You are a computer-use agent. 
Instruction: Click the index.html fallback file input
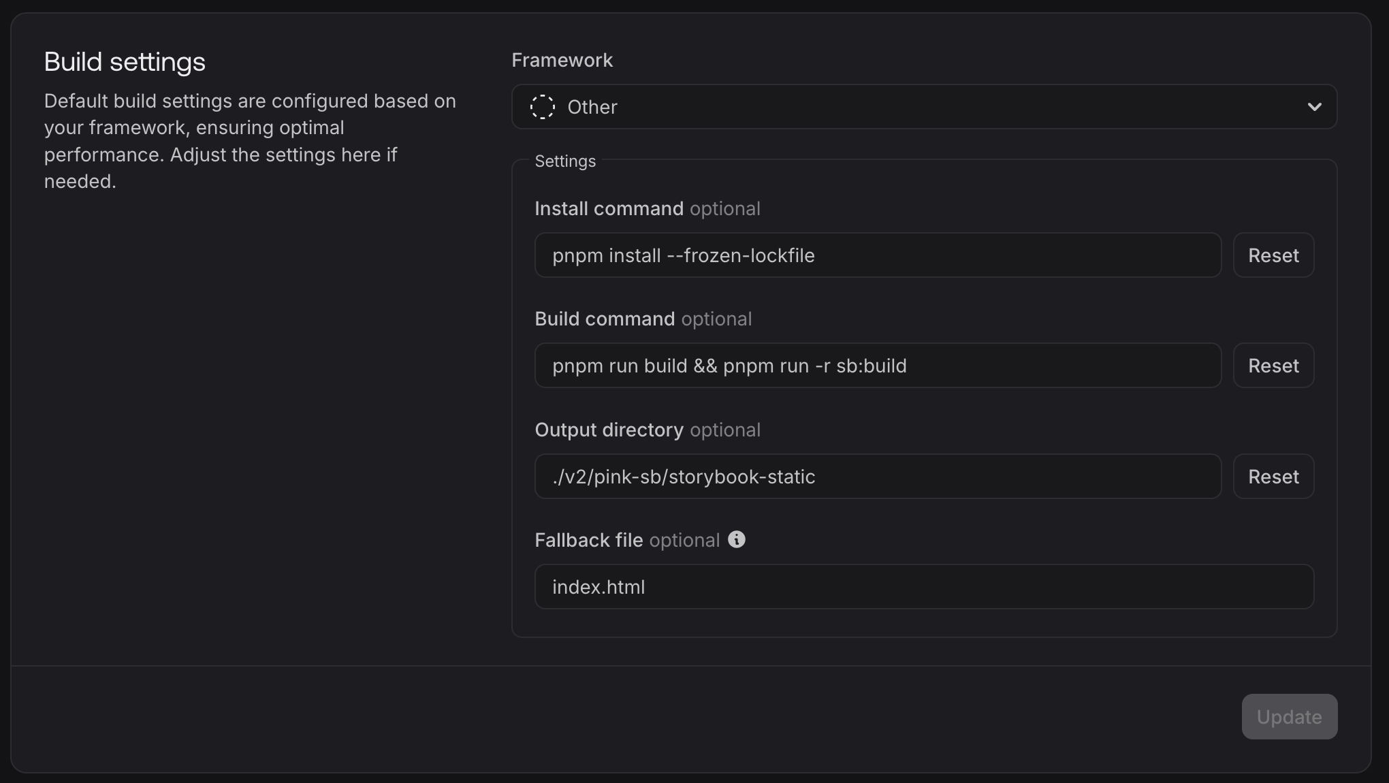pyautogui.click(x=923, y=586)
